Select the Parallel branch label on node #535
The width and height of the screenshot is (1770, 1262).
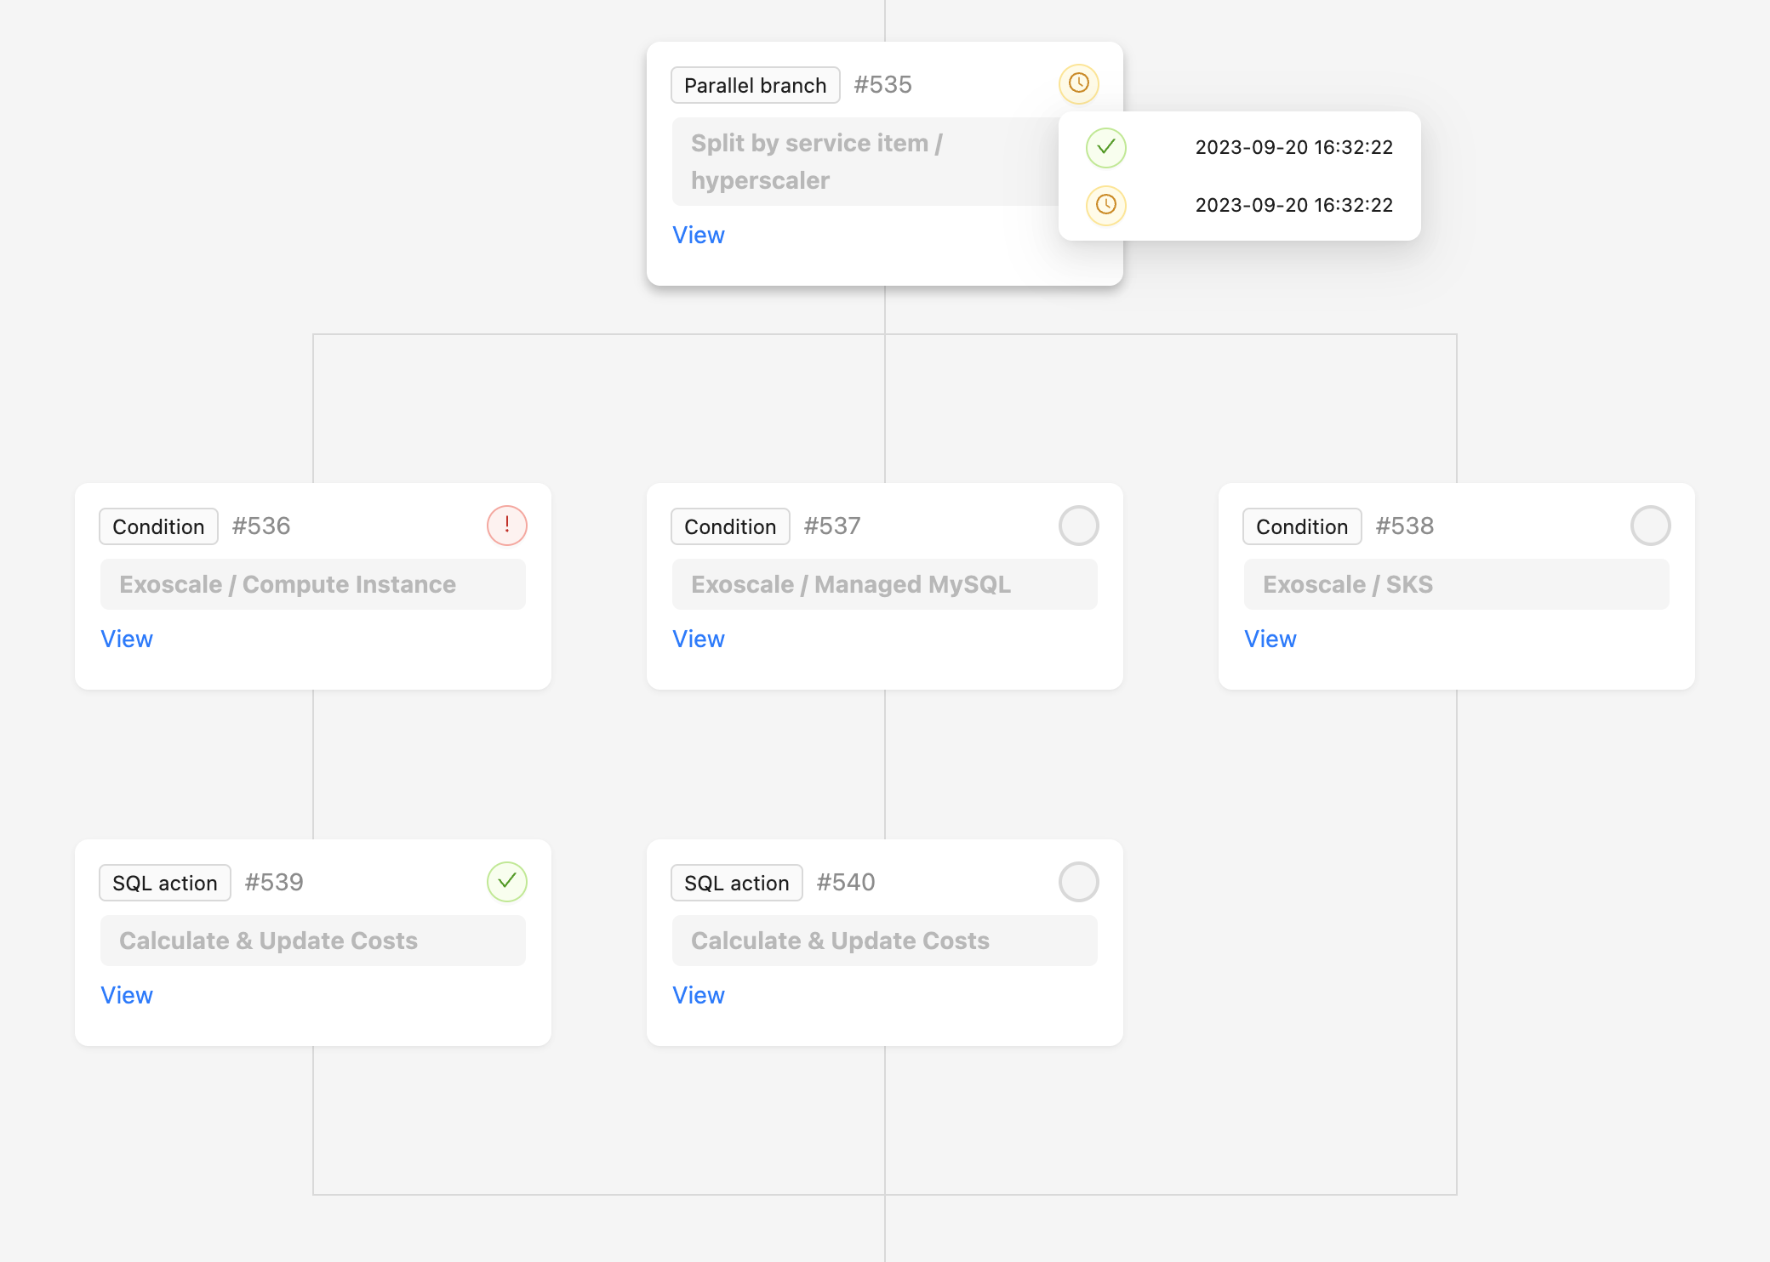(755, 84)
